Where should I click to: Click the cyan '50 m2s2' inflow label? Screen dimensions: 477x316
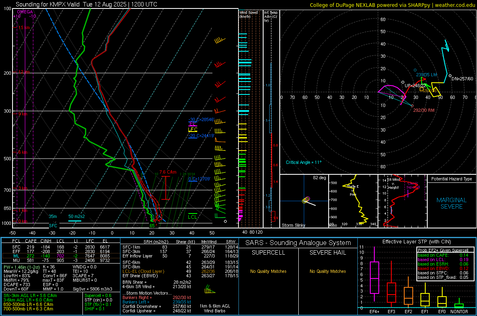(x=76, y=216)
